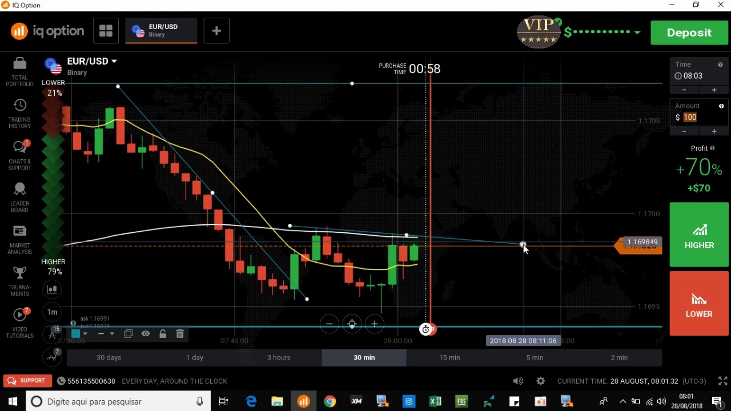This screenshot has height=411, width=731.
Task: Click the expiry stopwatch marker icon
Action: [x=425, y=329]
